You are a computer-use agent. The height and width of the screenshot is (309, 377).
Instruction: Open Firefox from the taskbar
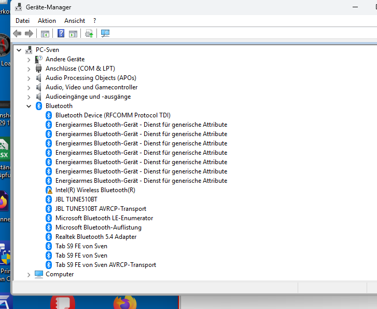pyautogui.click(x=125, y=302)
